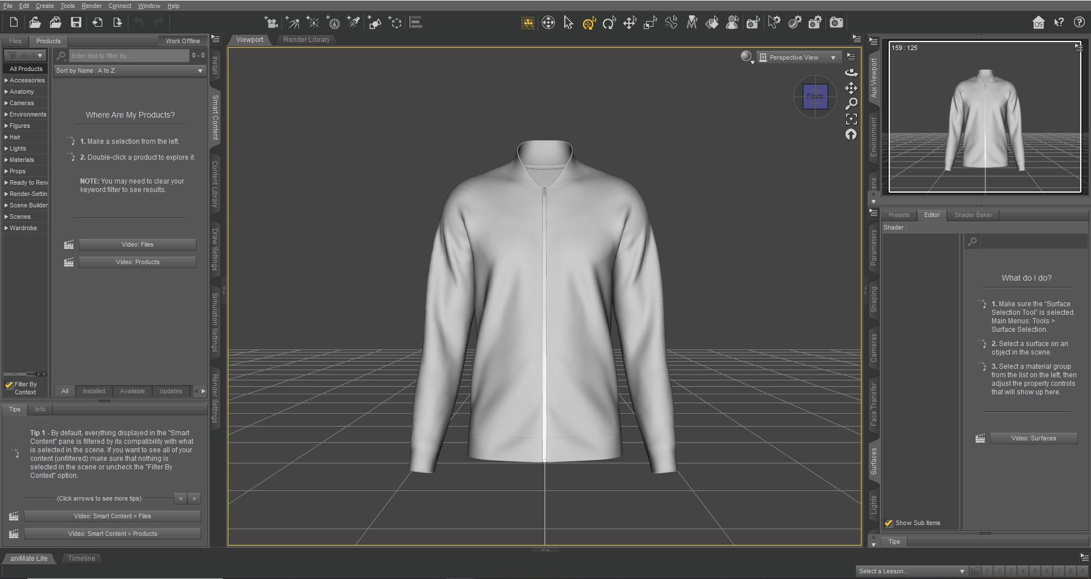Switch to the Shader Baker tab
The height and width of the screenshot is (579, 1091).
(x=973, y=215)
